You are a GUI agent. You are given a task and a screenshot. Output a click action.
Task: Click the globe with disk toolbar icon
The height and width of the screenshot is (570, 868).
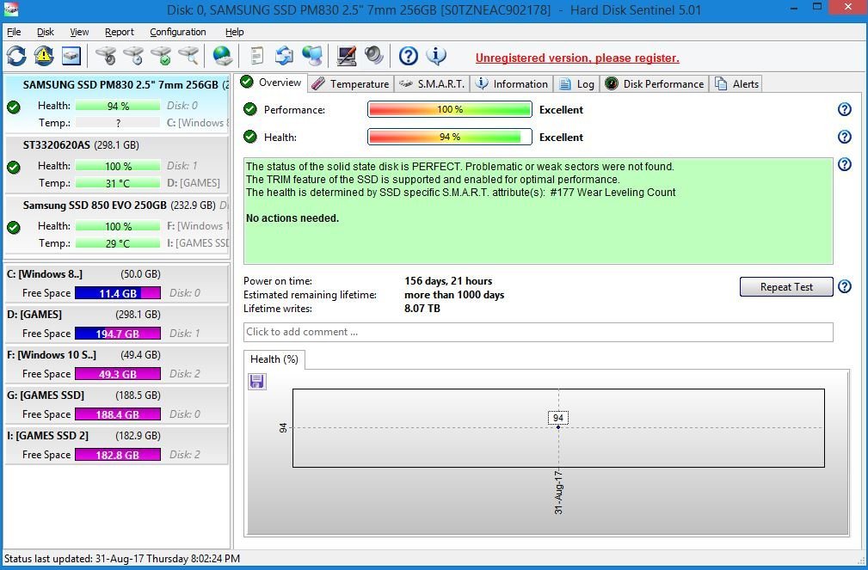point(223,56)
